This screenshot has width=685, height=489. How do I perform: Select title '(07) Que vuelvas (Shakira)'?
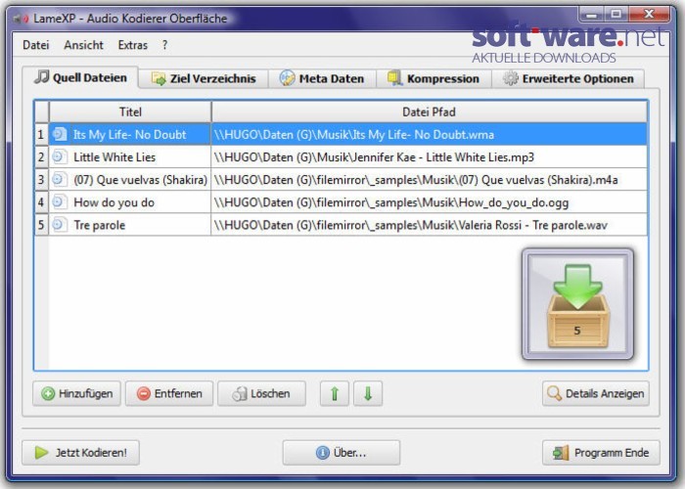click(x=140, y=180)
